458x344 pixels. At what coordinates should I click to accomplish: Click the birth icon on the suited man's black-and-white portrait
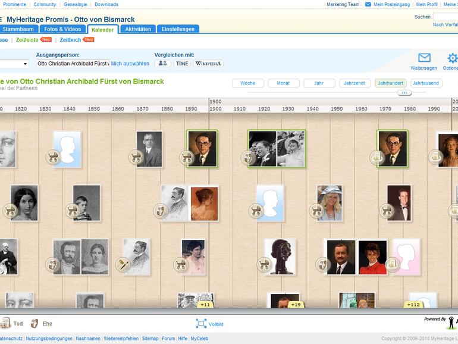[x=136, y=157]
